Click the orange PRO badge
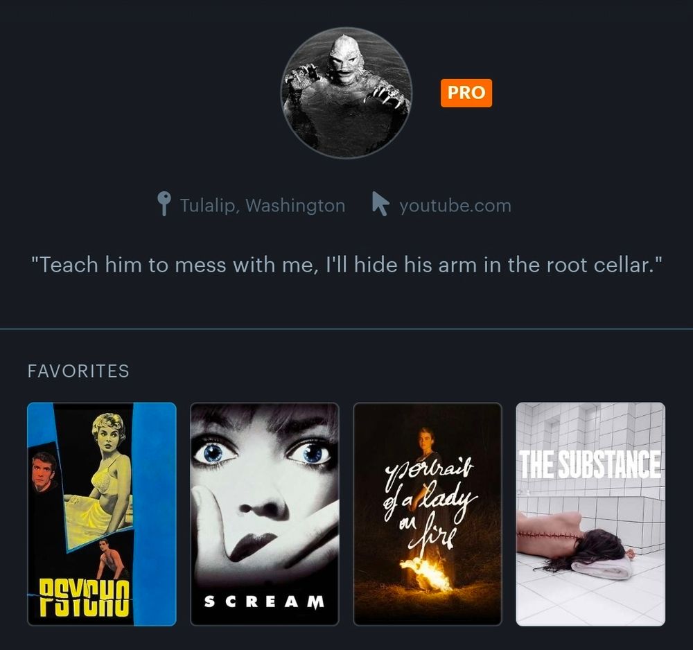 point(466,93)
